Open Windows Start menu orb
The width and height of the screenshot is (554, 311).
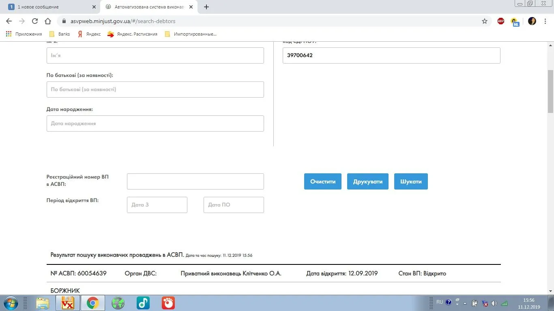pyautogui.click(x=10, y=303)
